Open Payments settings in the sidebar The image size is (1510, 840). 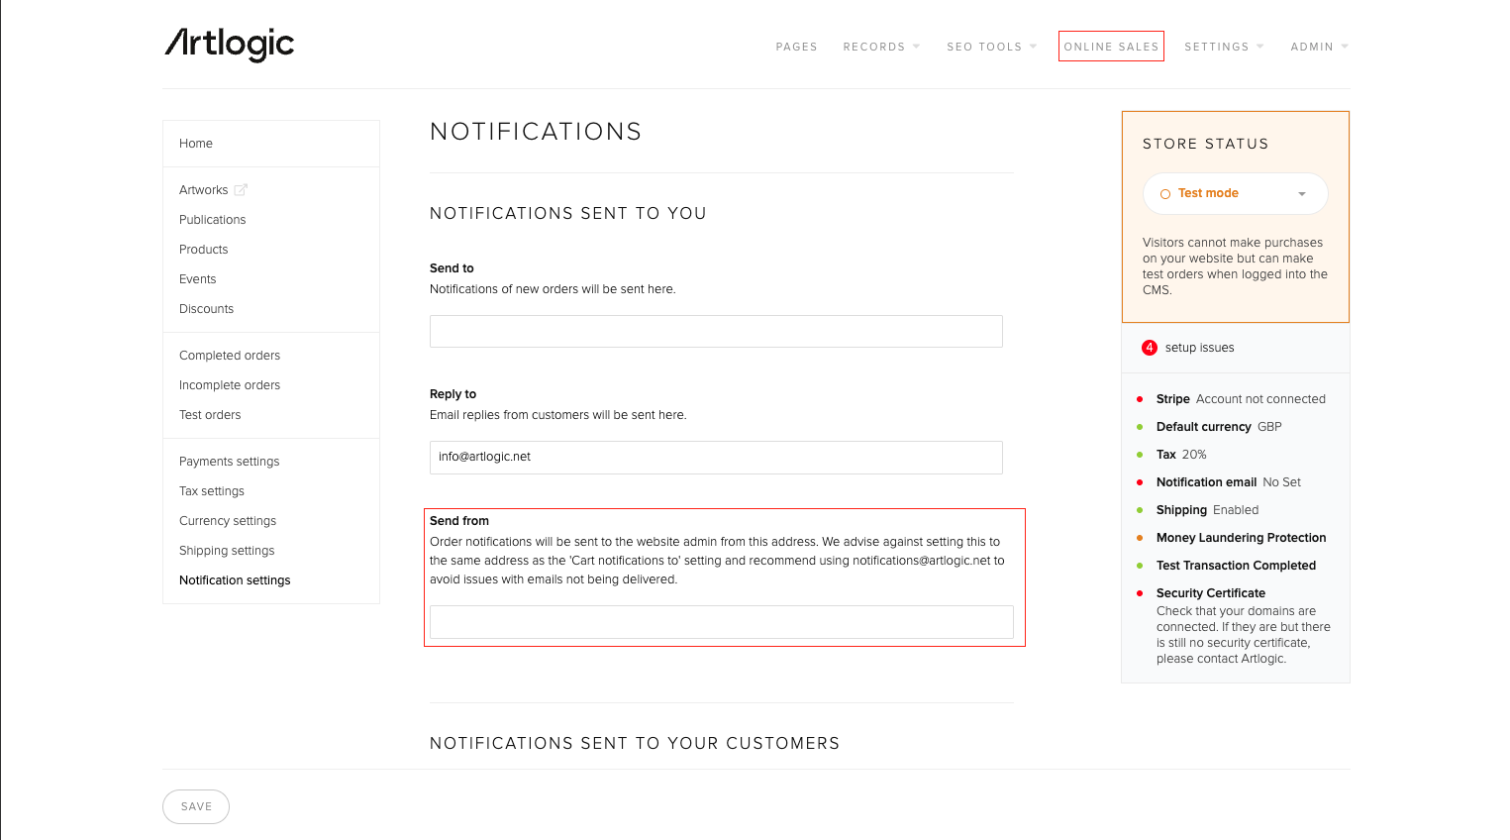click(x=229, y=462)
